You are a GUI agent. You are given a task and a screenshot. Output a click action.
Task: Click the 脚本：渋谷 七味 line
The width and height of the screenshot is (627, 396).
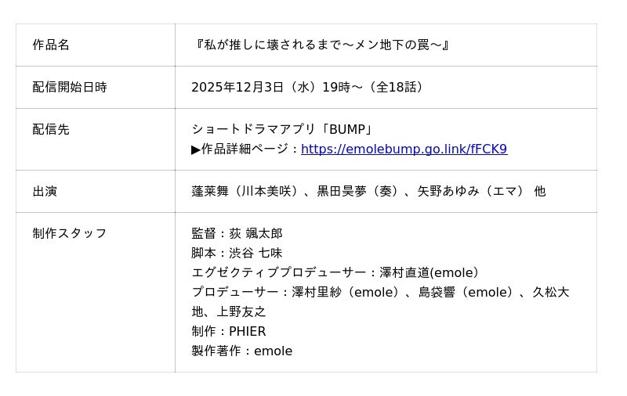(x=237, y=253)
